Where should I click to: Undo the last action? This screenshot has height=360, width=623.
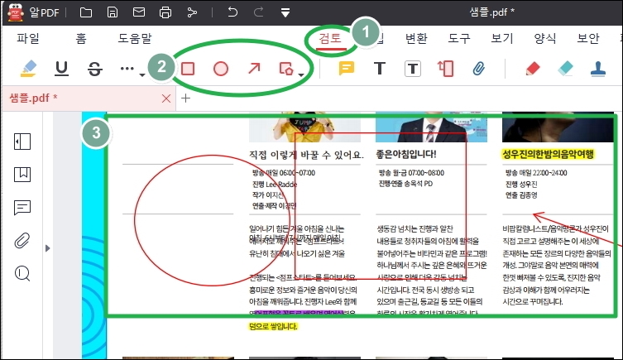click(x=232, y=12)
